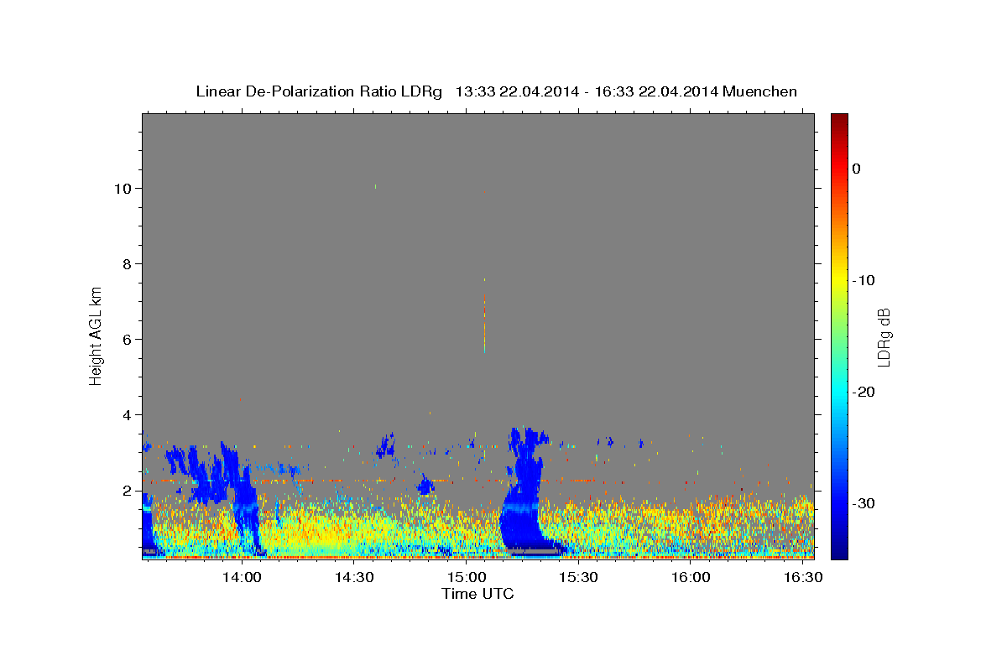Click the 'Time UTC' axis label
Viewport: 1007px width, 671px height.
click(477, 594)
